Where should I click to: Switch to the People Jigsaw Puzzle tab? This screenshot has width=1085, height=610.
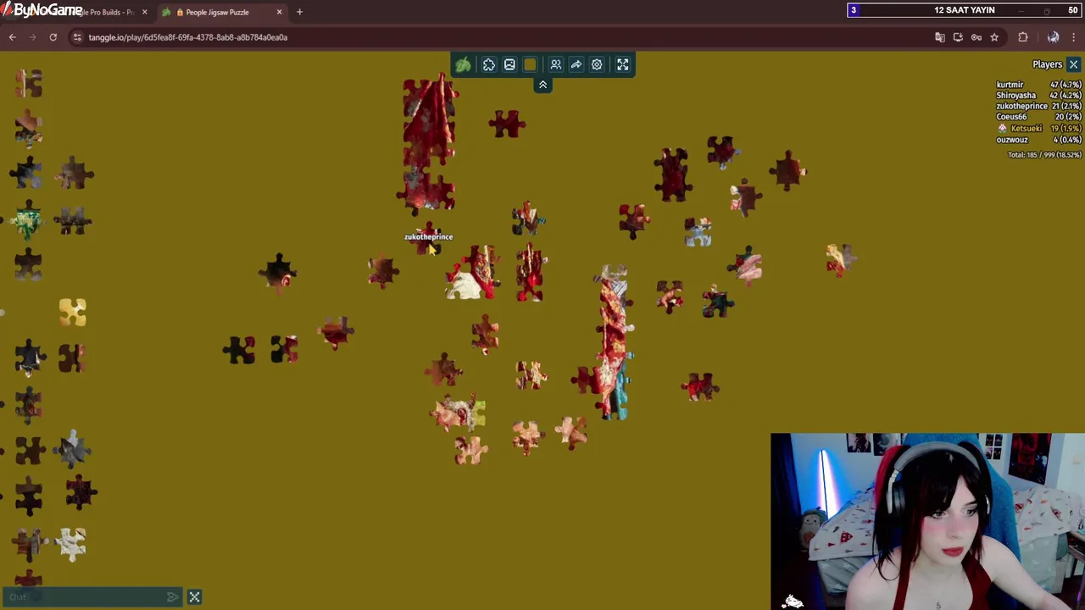click(224, 12)
